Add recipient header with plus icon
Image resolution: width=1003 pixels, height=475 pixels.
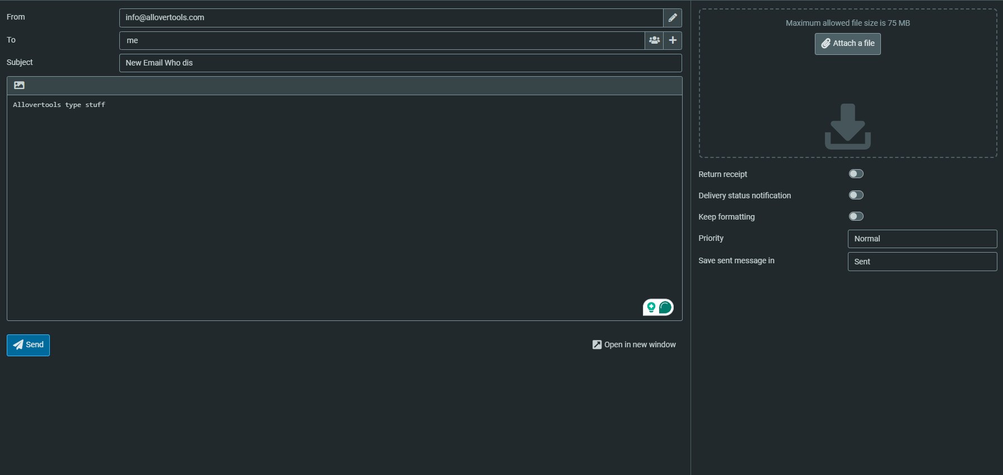coord(673,40)
